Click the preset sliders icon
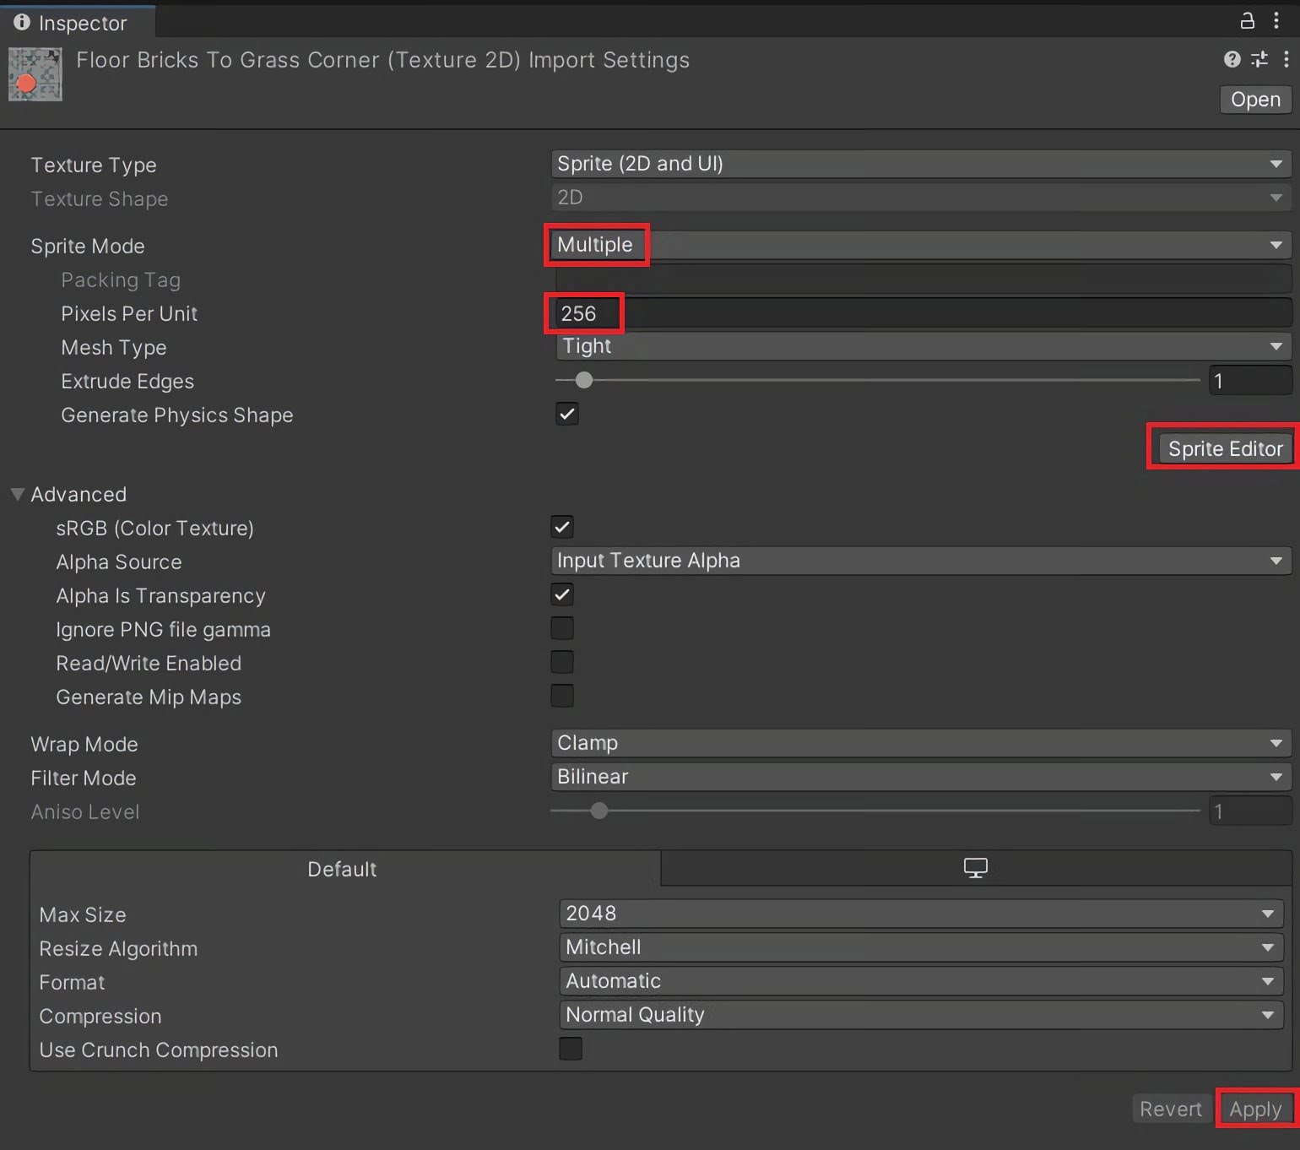The image size is (1300, 1150). pyautogui.click(x=1259, y=59)
